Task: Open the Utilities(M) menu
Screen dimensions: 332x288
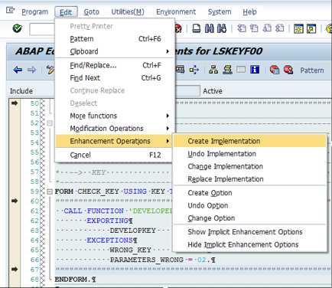Action: 128,12
